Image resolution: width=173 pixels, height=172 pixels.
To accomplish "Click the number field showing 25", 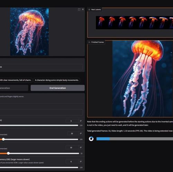I will [73, 133].
